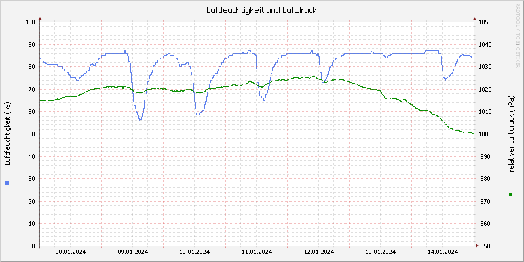Image resolution: width=524 pixels, height=262 pixels.
Task: Click the right axis value 990
Action: pyautogui.click(x=486, y=157)
